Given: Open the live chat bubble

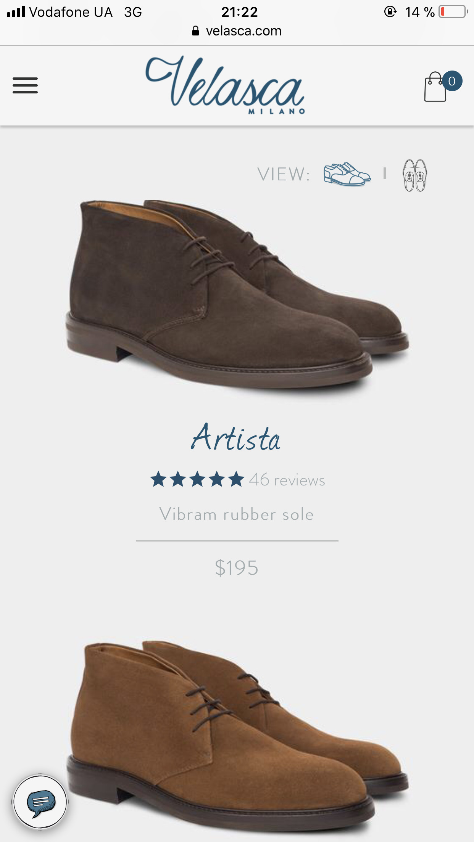Looking at the screenshot, I should click(x=40, y=802).
